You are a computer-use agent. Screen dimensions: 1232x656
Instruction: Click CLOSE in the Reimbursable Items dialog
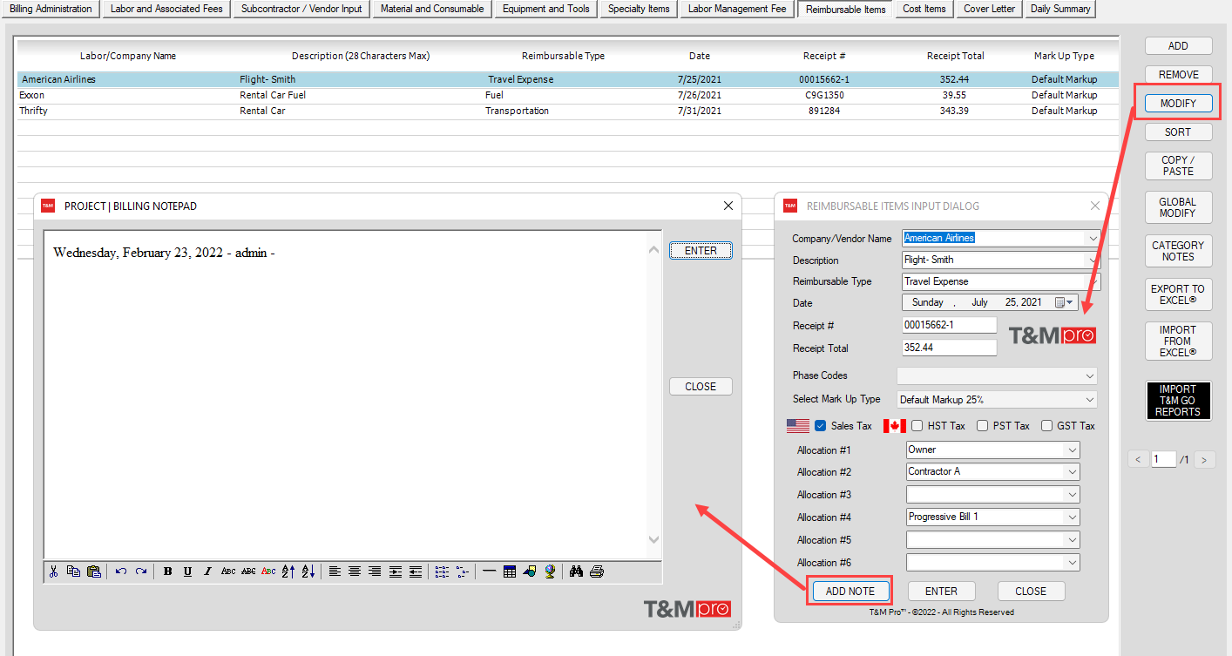pyautogui.click(x=1031, y=592)
